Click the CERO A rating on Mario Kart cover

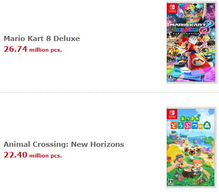tap(171, 77)
